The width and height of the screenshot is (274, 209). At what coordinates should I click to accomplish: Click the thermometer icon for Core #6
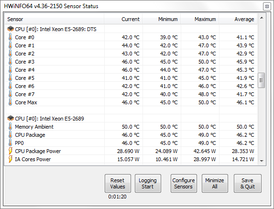[x=11, y=86]
